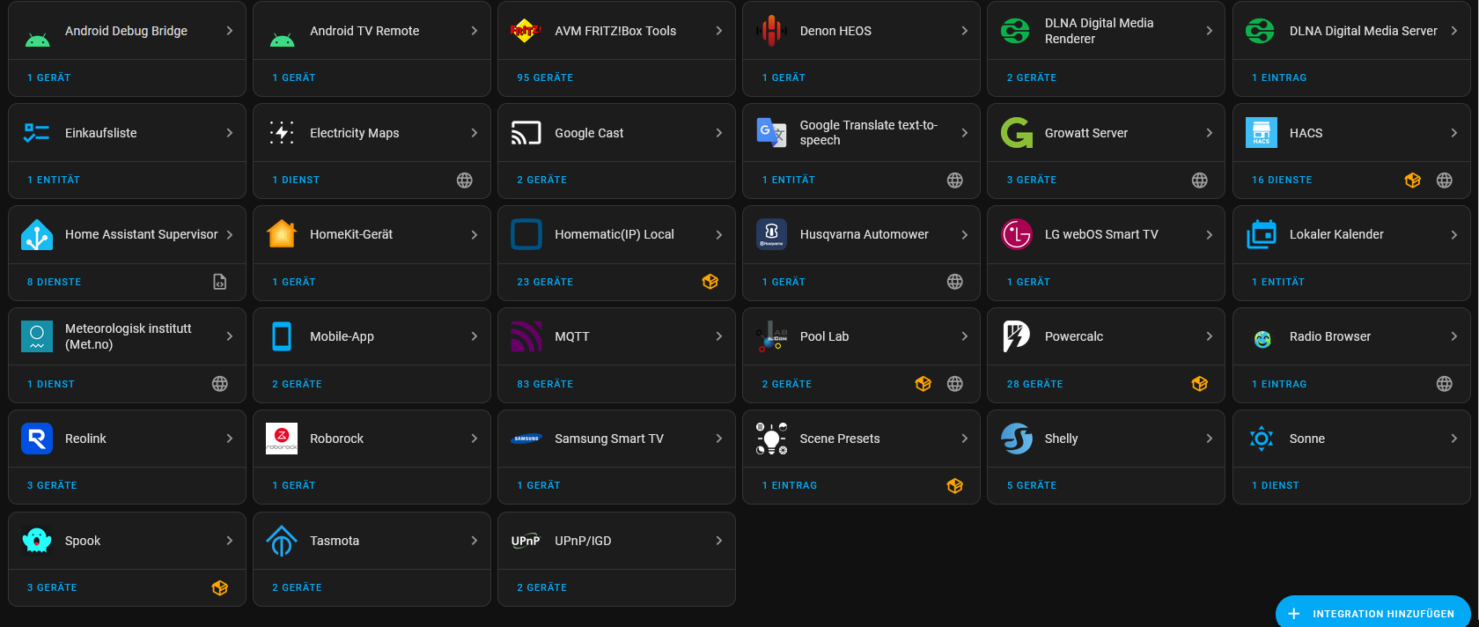
Task: Open 8 Dienste link under Supervisor
Action: 54,282
